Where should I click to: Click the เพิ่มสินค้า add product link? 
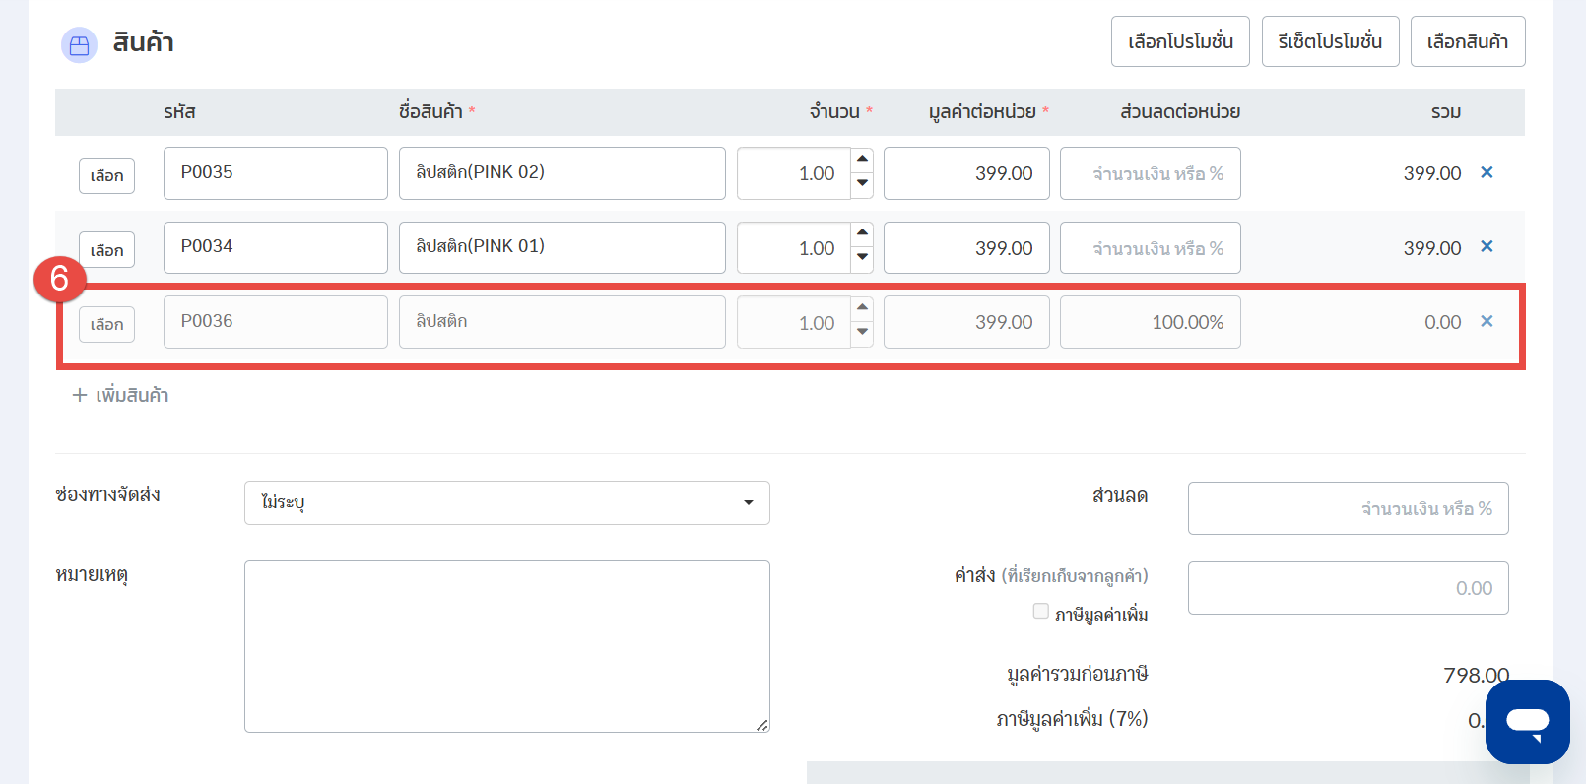click(x=120, y=395)
